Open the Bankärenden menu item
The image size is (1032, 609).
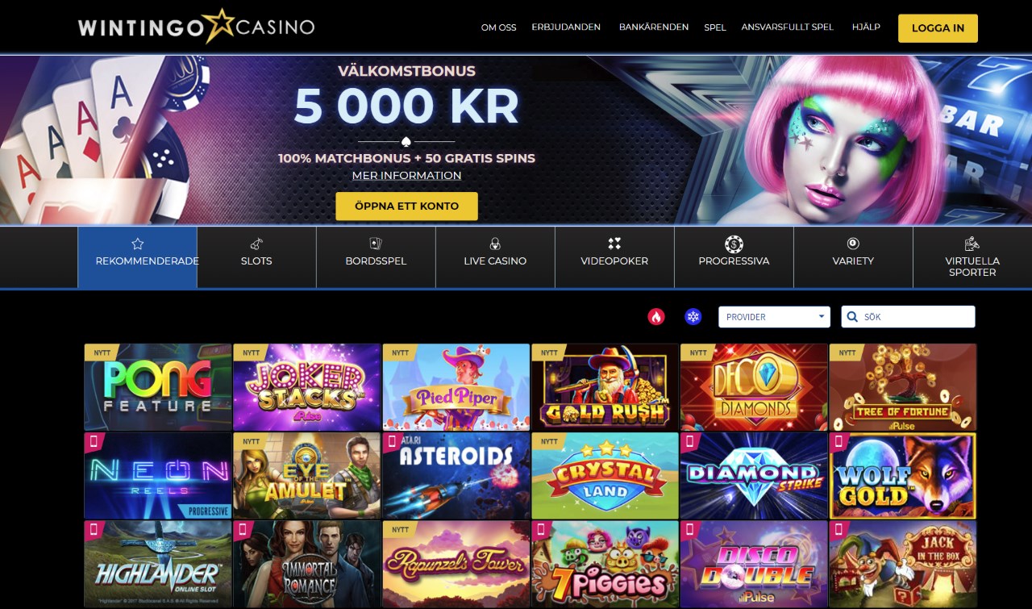(x=654, y=27)
